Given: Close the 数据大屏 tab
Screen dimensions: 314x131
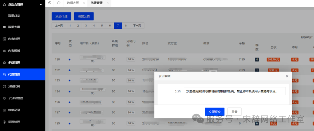Looking at the screenshot, I should [84, 3].
